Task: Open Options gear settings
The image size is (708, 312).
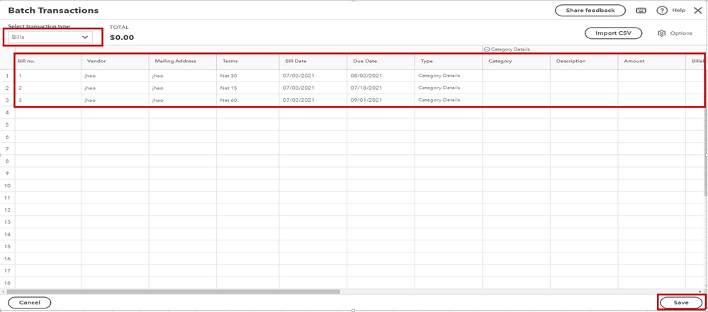Action: [x=661, y=33]
